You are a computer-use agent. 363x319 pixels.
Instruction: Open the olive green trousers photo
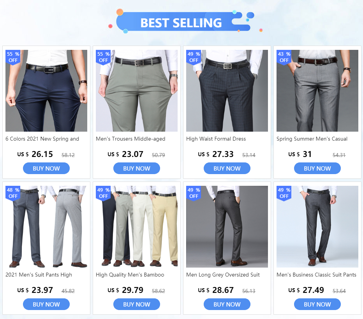pos(137,91)
